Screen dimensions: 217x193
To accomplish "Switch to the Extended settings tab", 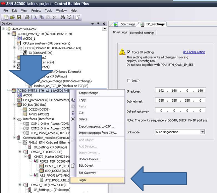I will pyautogui.click(x=142, y=33).
